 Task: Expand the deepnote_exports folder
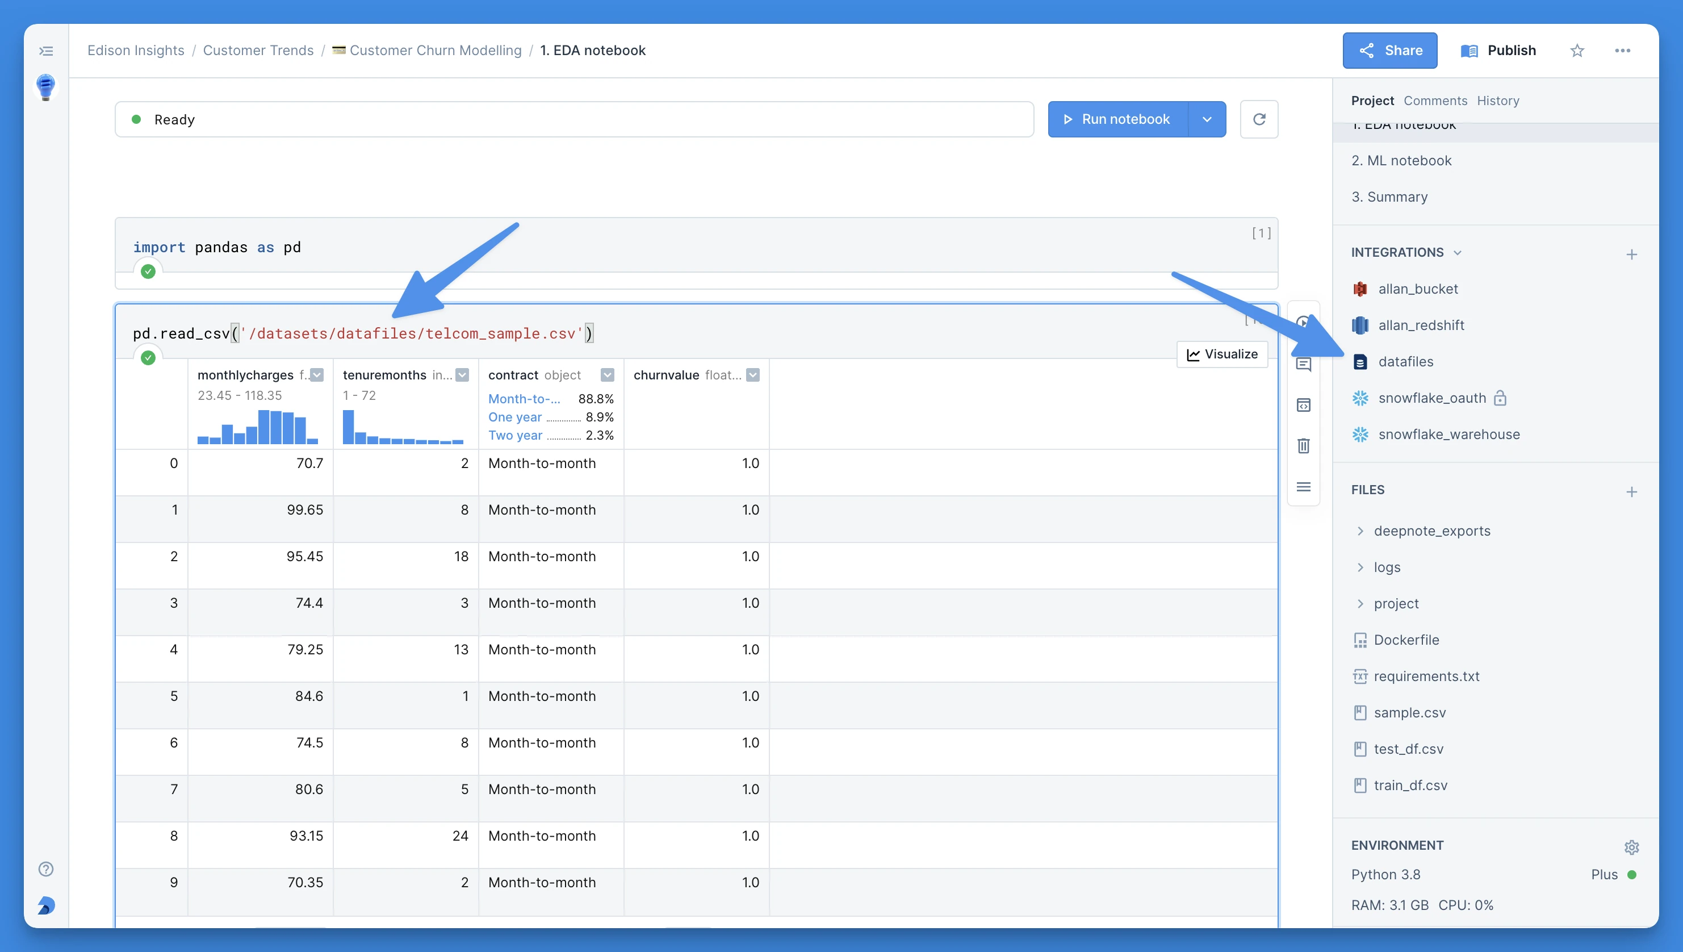(1360, 531)
